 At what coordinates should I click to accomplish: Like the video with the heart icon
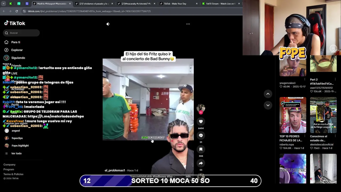click(x=201, y=122)
